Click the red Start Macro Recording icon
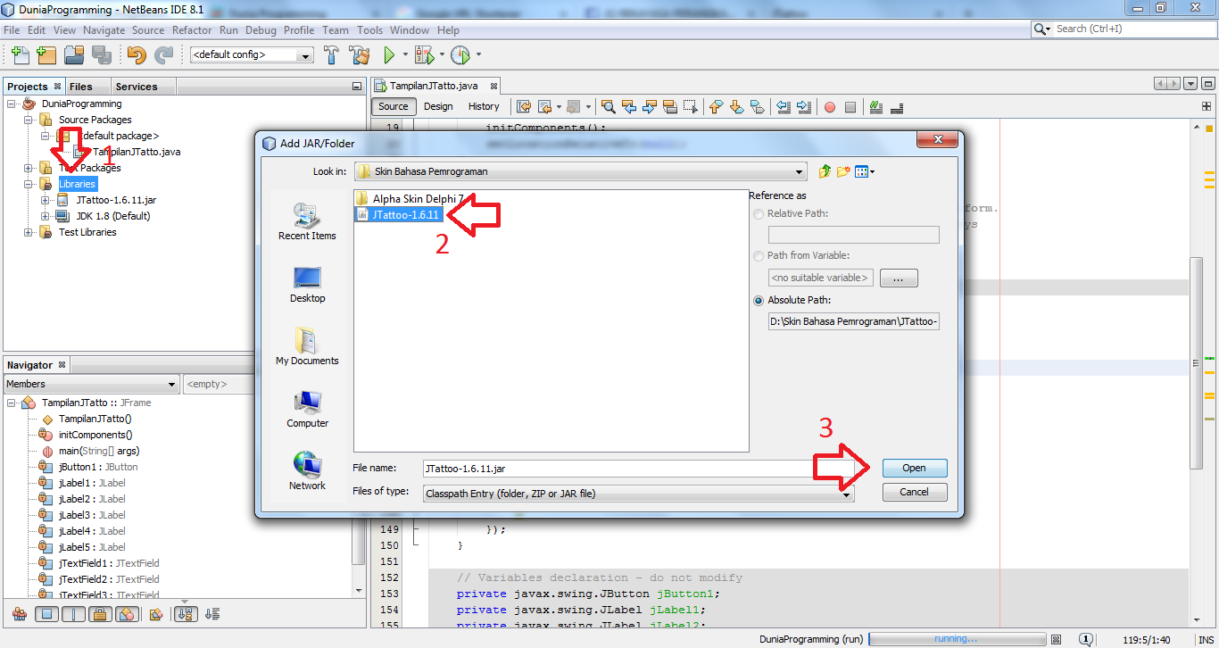 830,107
